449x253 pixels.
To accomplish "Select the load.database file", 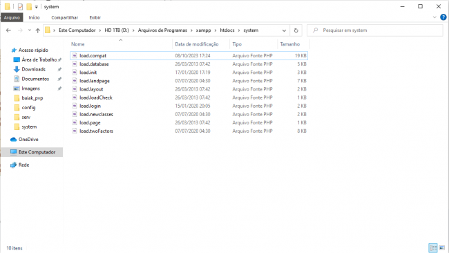I will coord(189,64).
